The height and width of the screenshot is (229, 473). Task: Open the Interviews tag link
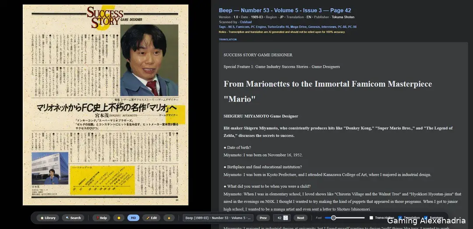coord(328,27)
